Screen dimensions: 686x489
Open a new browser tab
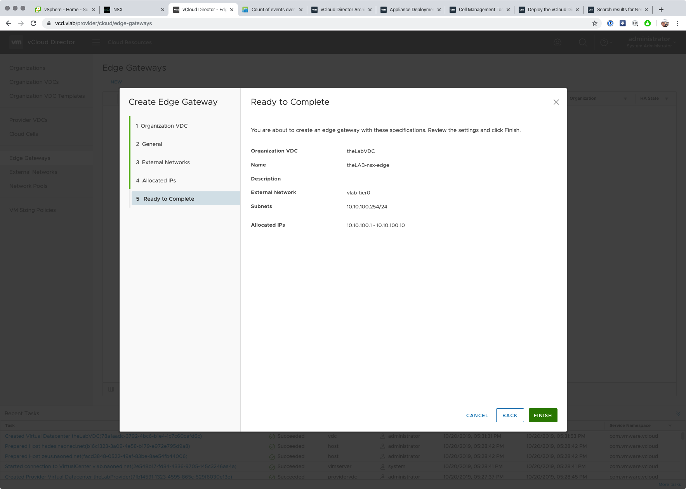661,10
